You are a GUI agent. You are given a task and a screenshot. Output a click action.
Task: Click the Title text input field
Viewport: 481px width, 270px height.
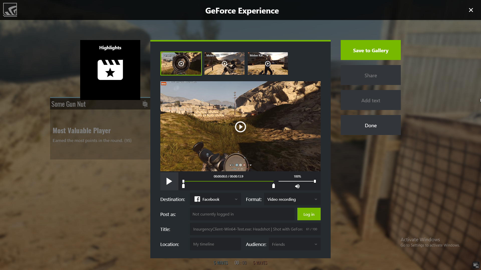(248, 229)
